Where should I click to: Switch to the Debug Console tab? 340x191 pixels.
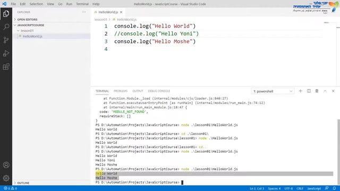click(x=159, y=91)
